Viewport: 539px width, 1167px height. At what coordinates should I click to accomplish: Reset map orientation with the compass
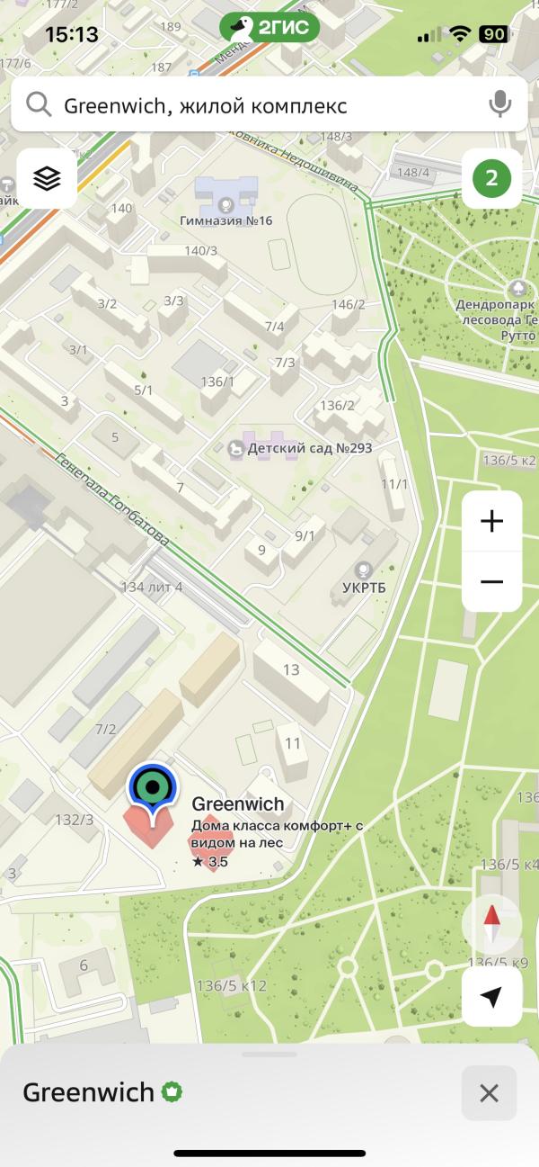tap(491, 924)
